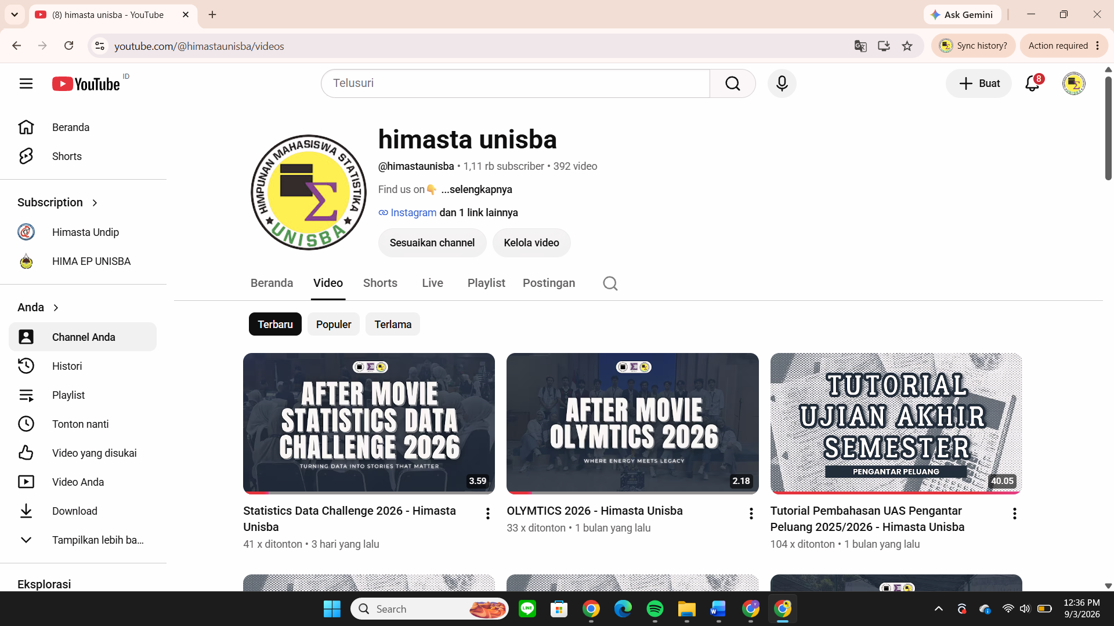Viewport: 1114px width, 626px height.
Task: Select the Populer sort chip
Action: tap(334, 325)
